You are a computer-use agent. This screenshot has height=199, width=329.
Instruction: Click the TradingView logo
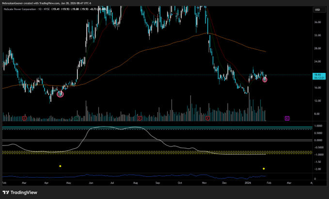click(x=19, y=192)
